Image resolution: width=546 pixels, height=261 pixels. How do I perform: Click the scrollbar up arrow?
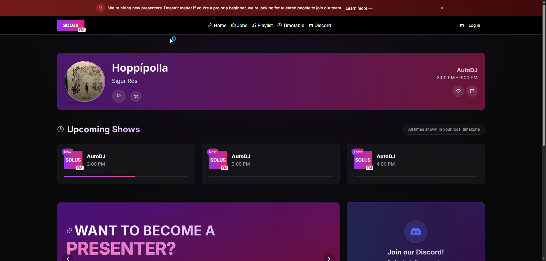point(544,2)
